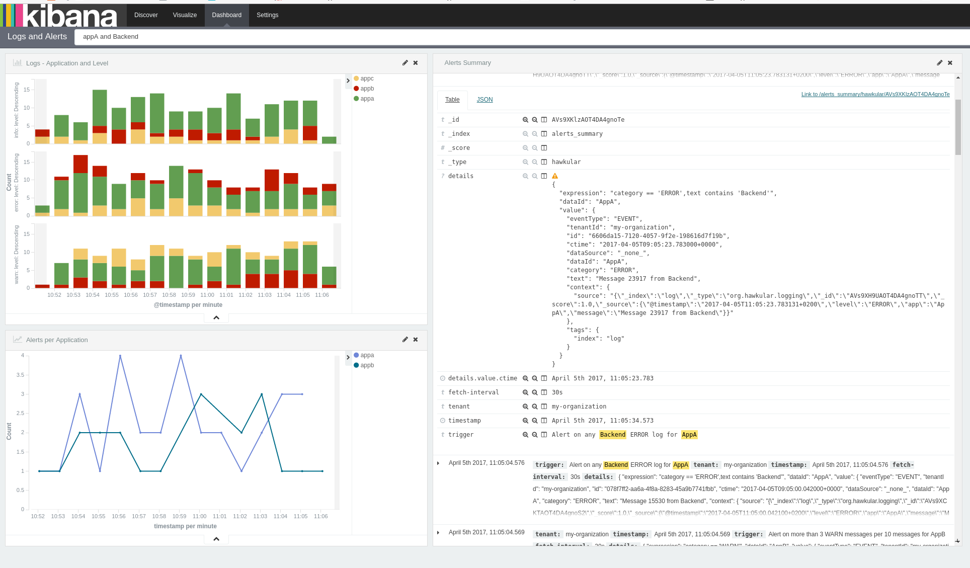Click appa legend color in Logs chart
Viewport: 970px width, 568px height.
(356, 99)
